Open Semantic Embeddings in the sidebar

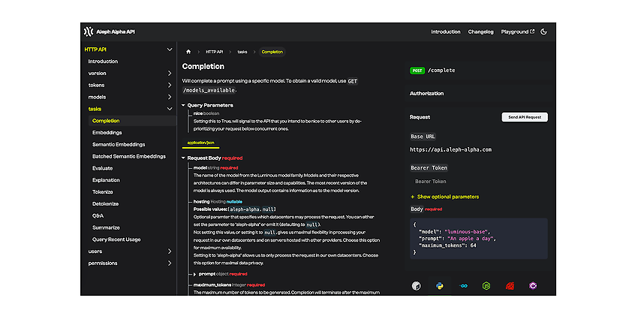[119, 144]
